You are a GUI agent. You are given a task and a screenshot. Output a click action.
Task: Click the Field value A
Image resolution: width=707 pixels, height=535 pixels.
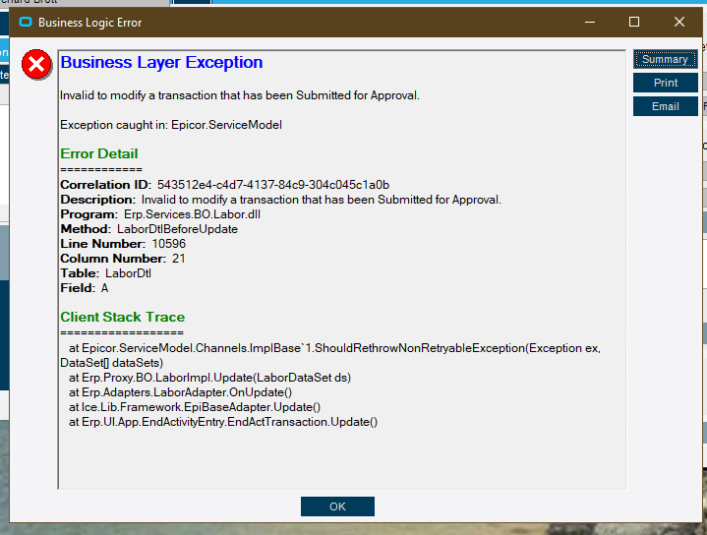click(x=104, y=288)
